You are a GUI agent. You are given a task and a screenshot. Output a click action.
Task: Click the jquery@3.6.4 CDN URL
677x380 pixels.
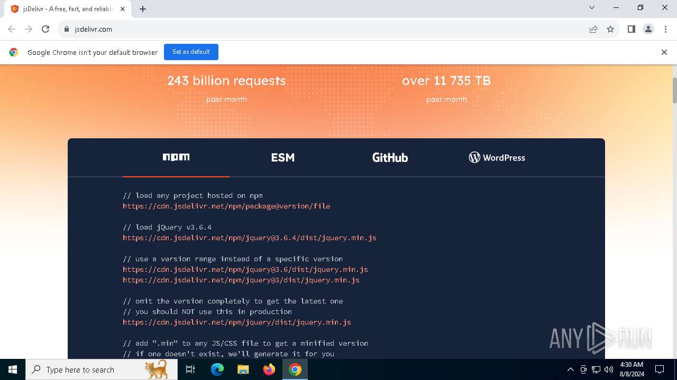pyautogui.click(x=250, y=238)
